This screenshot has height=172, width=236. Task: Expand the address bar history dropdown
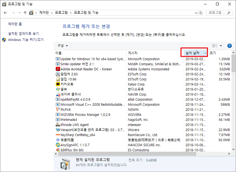coord(196,13)
